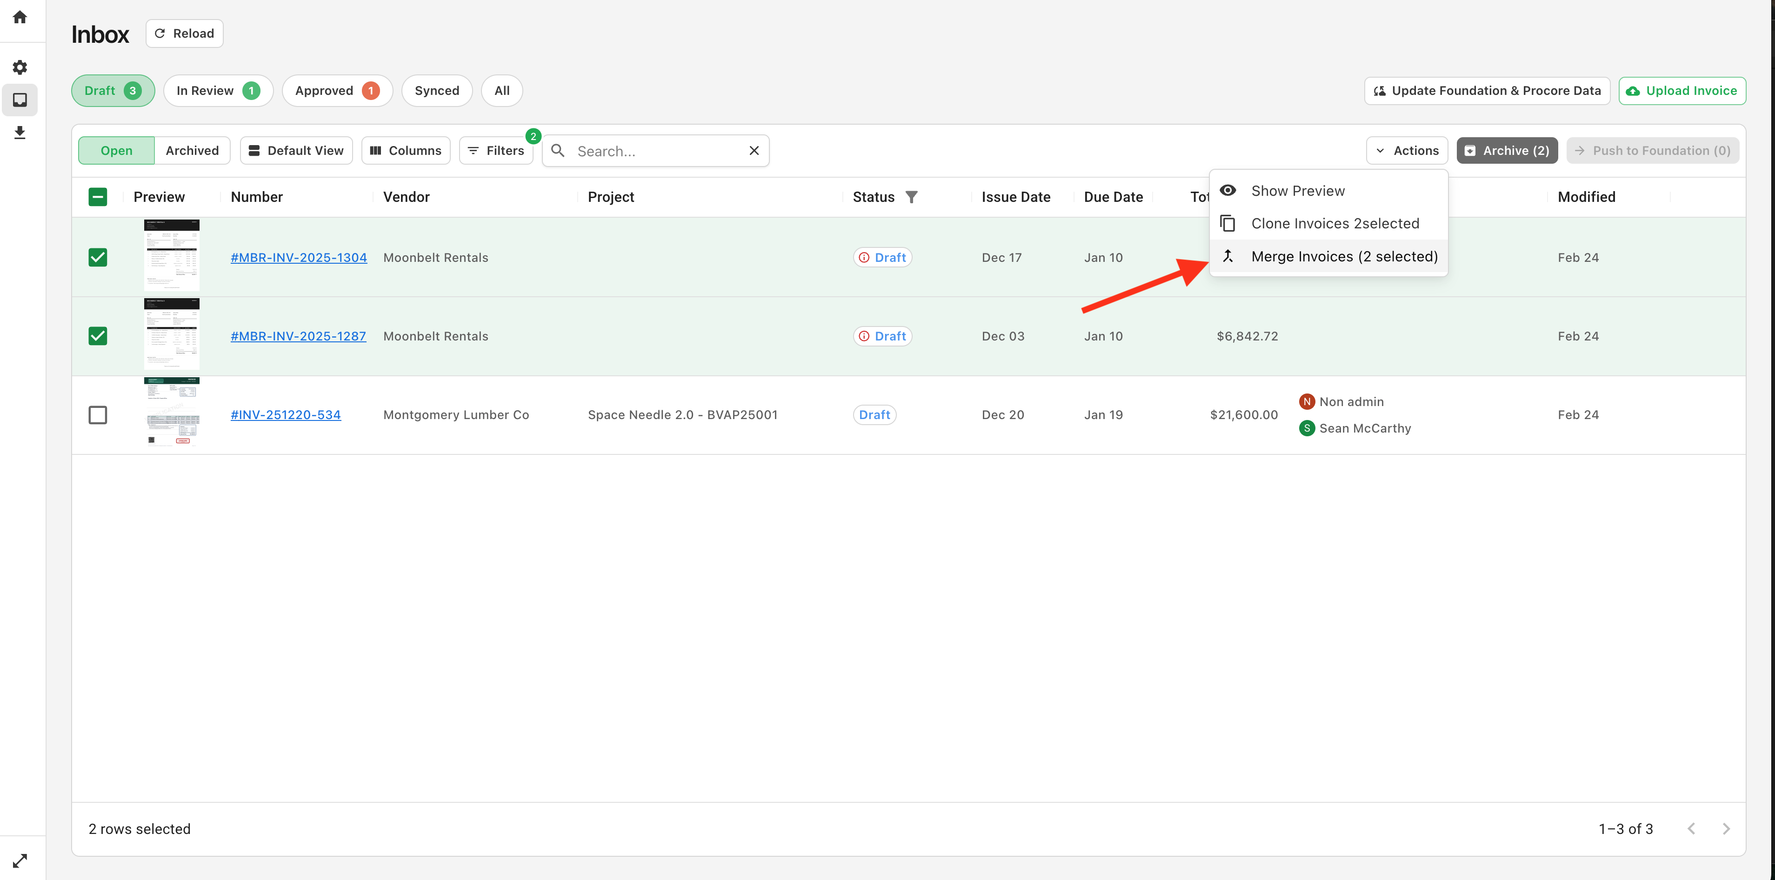Uncheck invoice MBR-INV-2025-1304 row checkbox
This screenshot has width=1775, height=880.
(98, 258)
